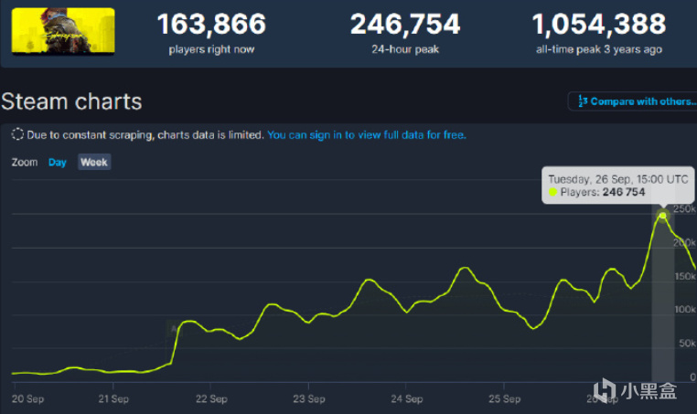Switch chart zoom to Day
Screen dimensions: 697x414
(x=58, y=162)
